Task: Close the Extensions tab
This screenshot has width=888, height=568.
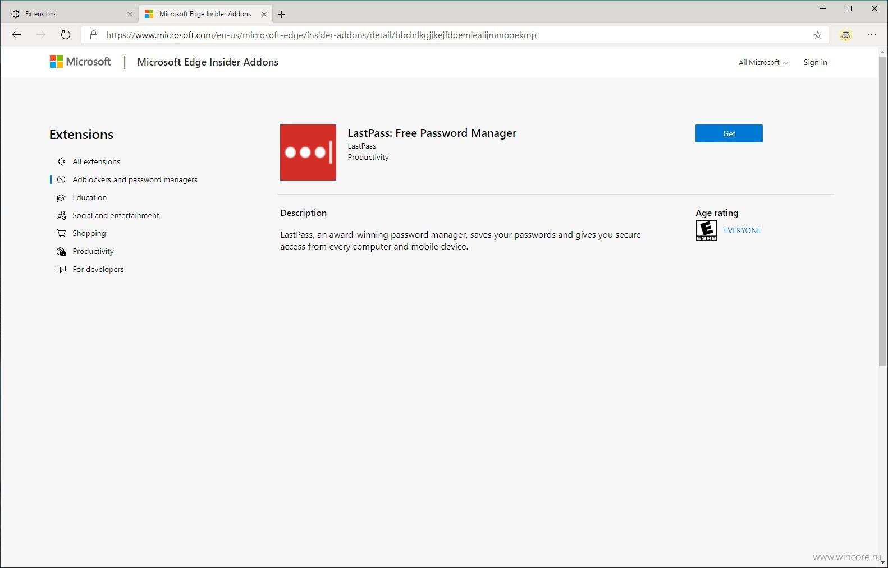Action: 130,14
